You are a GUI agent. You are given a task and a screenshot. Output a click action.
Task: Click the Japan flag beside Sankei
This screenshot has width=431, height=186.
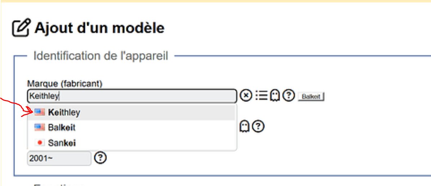(39, 143)
